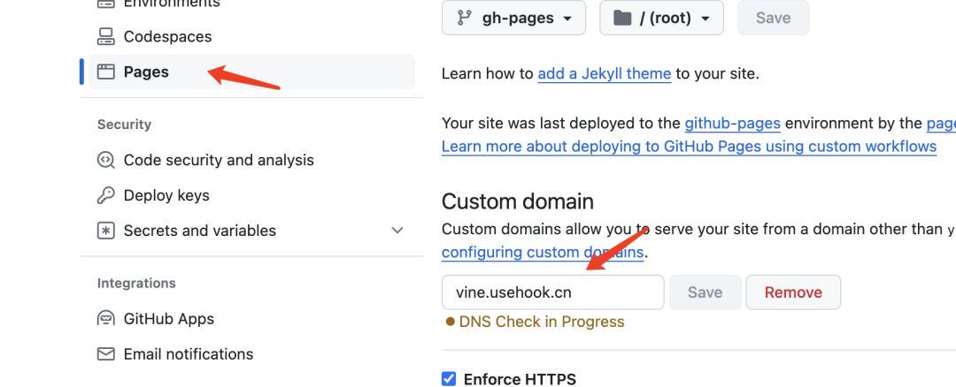Click the 'Integrations' section label
This screenshot has width=956, height=387.
[136, 283]
